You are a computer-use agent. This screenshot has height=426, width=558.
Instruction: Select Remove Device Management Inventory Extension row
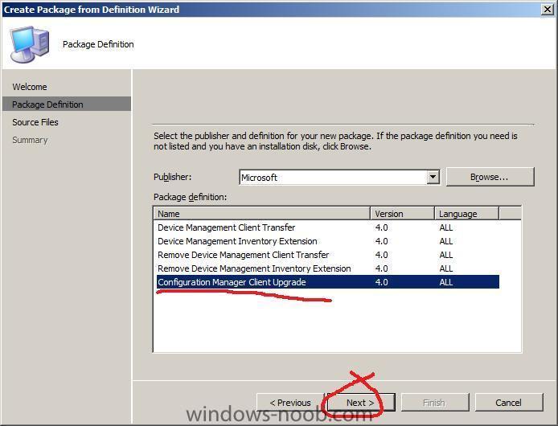(x=328, y=268)
